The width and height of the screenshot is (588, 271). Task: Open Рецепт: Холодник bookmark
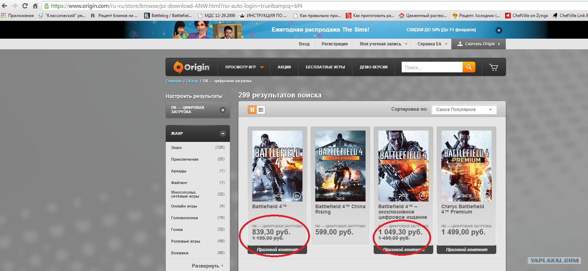476,16
